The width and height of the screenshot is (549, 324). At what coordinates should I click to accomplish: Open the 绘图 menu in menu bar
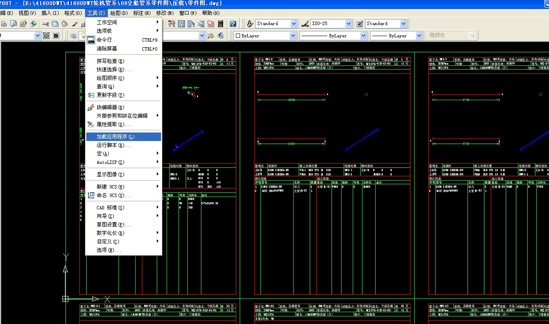119,13
